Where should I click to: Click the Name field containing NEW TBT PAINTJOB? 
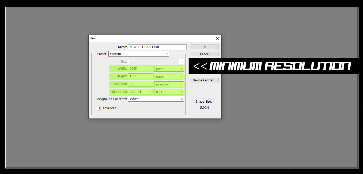click(x=157, y=47)
